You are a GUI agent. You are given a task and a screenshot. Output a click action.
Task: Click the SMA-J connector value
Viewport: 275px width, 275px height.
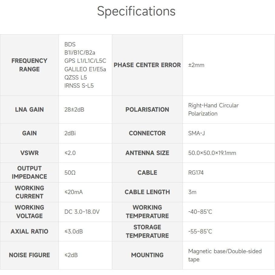196,133
